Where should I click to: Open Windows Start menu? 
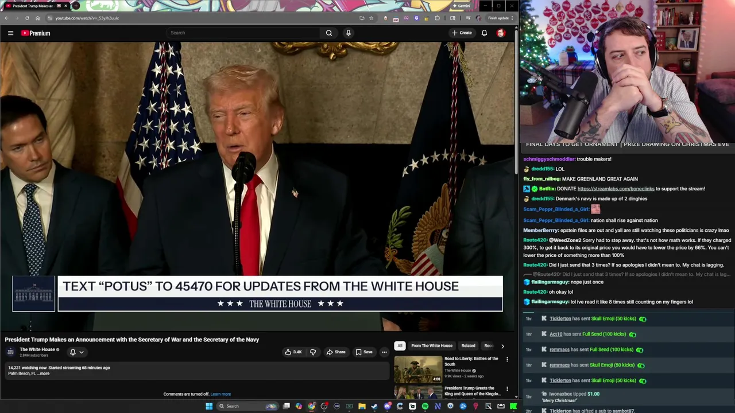pyautogui.click(x=209, y=406)
